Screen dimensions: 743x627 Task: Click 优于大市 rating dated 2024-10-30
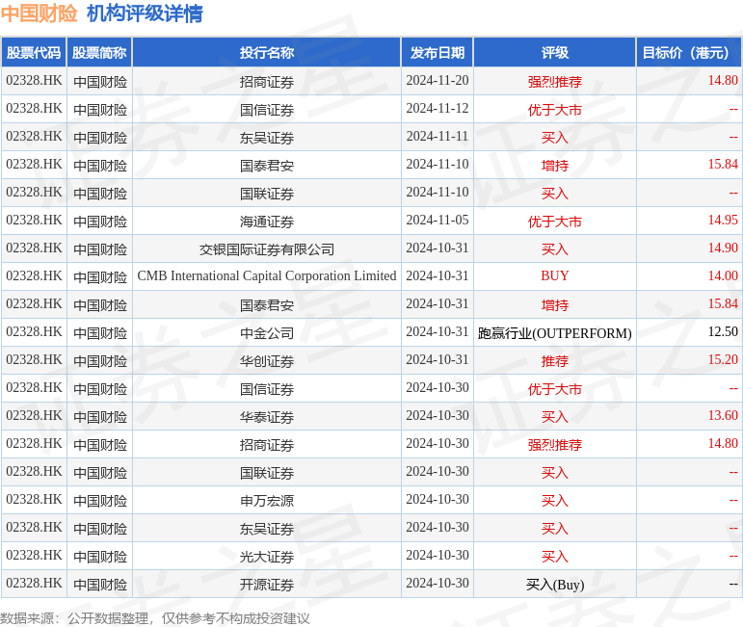pyautogui.click(x=555, y=389)
